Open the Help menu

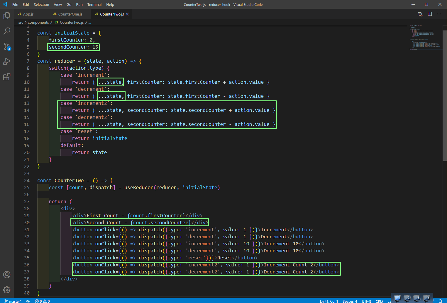coord(110,4)
